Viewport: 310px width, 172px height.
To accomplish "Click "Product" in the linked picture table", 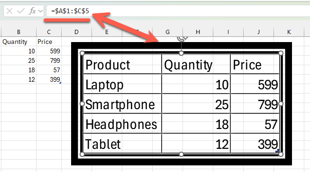I will 108,65.
